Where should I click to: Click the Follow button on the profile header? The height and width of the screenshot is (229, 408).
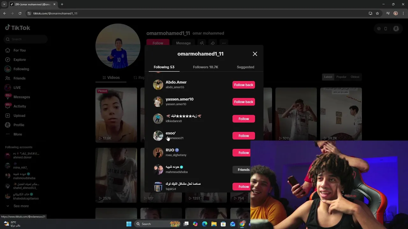(x=158, y=43)
